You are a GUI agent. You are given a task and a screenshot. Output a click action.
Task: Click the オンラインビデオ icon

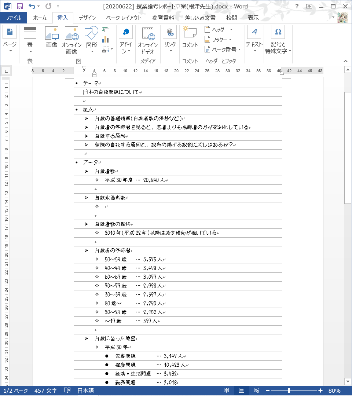pos(148,38)
